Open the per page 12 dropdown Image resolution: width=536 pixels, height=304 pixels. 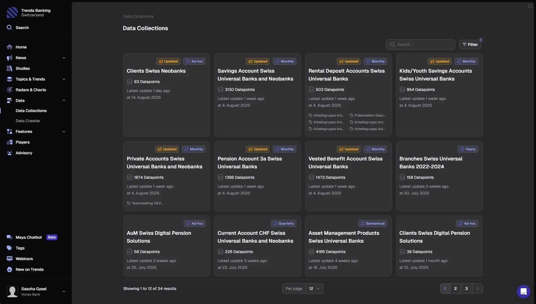(x=314, y=289)
